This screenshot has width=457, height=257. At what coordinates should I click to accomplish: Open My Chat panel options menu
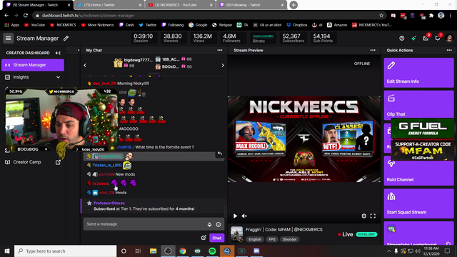click(x=220, y=50)
